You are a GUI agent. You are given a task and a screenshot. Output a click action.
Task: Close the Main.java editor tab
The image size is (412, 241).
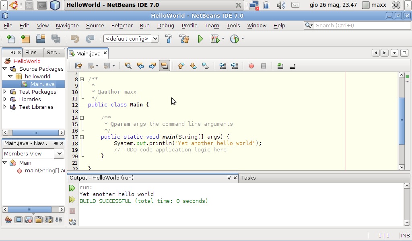(105, 53)
